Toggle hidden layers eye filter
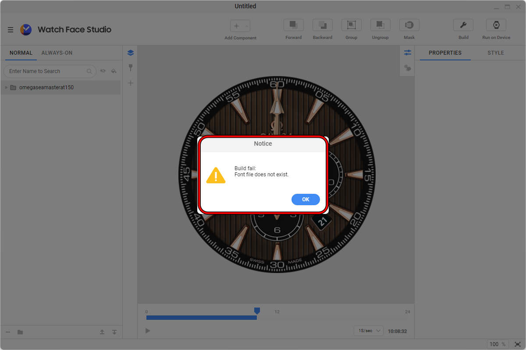Image resolution: width=526 pixels, height=350 pixels. 103,71
